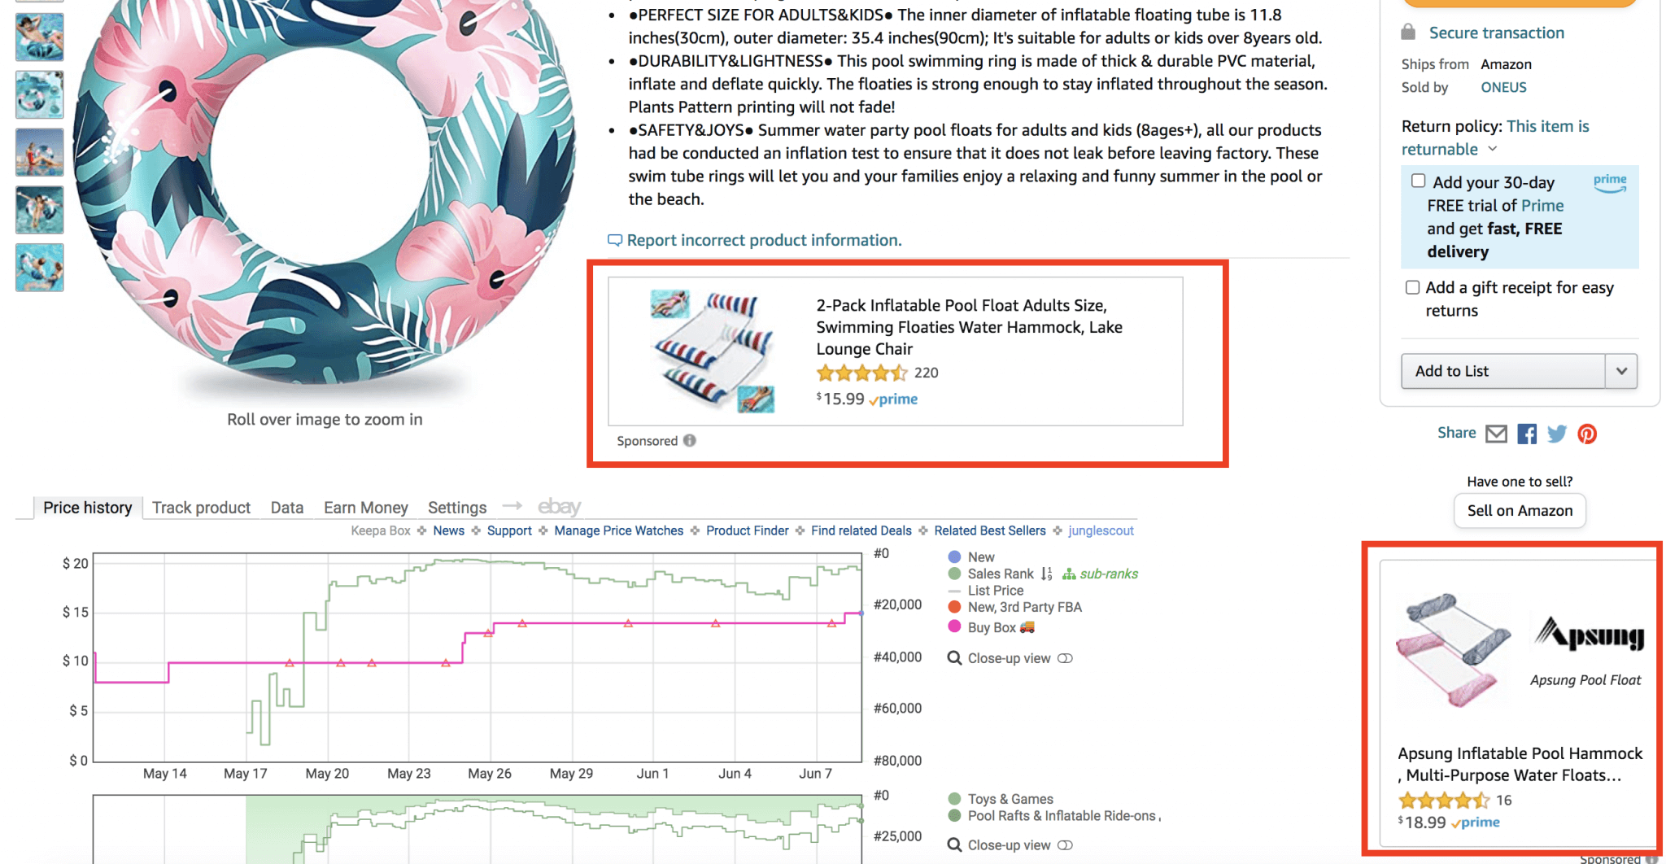This screenshot has width=1666, height=864.
Task: Share the product on Facebook
Action: point(1527,433)
